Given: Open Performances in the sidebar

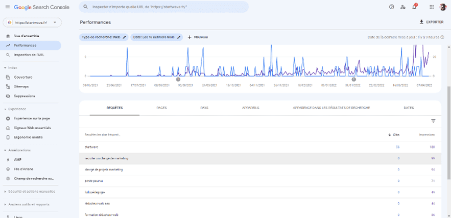Looking at the screenshot, I should click(31, 45).
